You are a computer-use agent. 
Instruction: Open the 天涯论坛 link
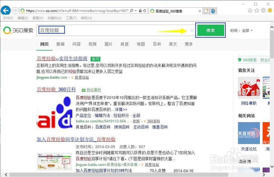pyautogui.click(x=249, y=149)
